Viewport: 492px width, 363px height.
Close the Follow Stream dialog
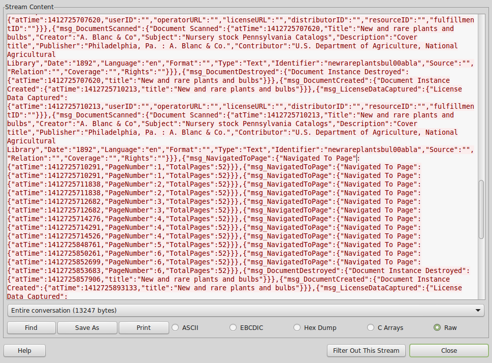(x=448, y=350)
